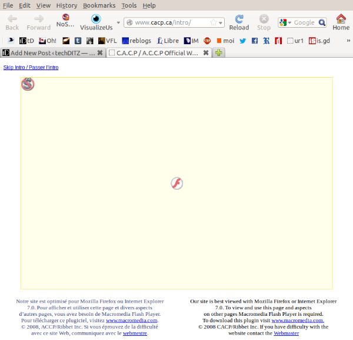
Task: Open the first bird-icon bookmark
Action: (x=11, y=41)
